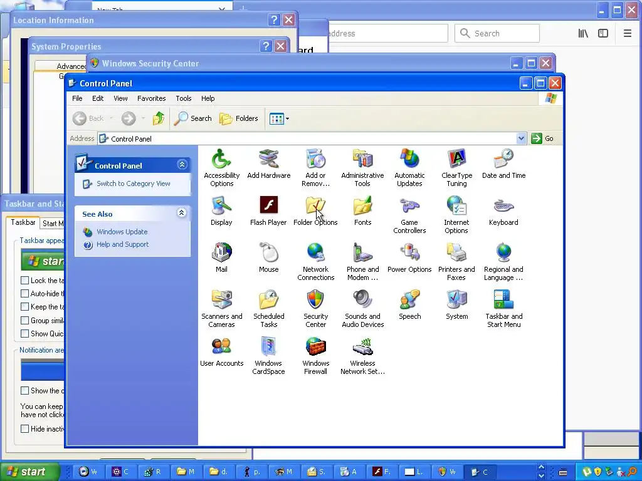The image size is (642, 481).
Task: Expand the Address bar dropdown
Action: coord(521,138)
